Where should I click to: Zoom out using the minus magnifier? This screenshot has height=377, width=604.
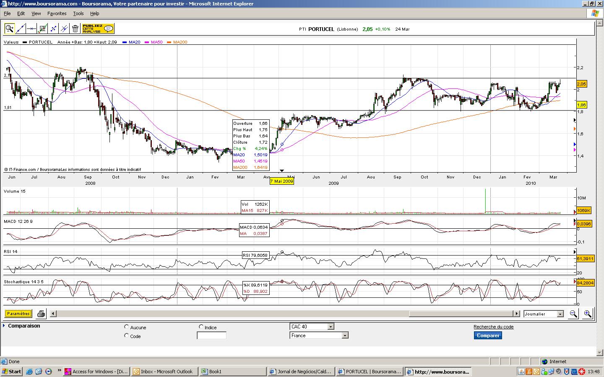(573, 314)
